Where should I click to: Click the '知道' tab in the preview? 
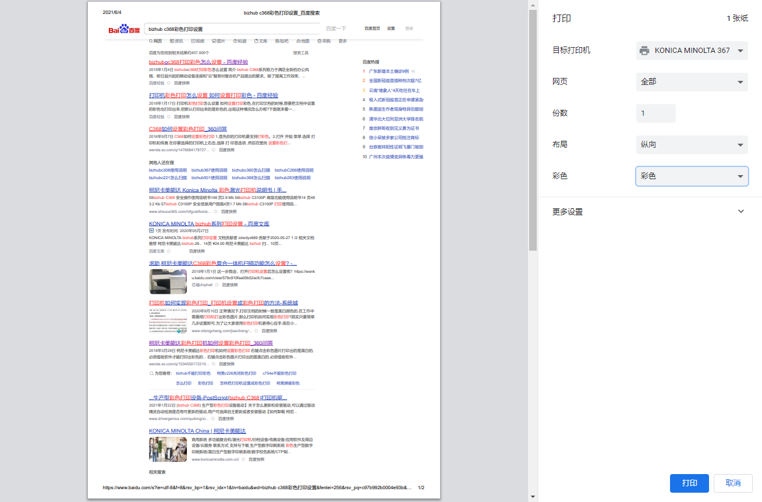(240, 41)
